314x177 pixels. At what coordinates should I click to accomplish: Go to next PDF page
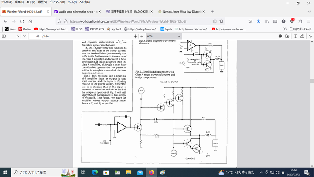(24, 36)
